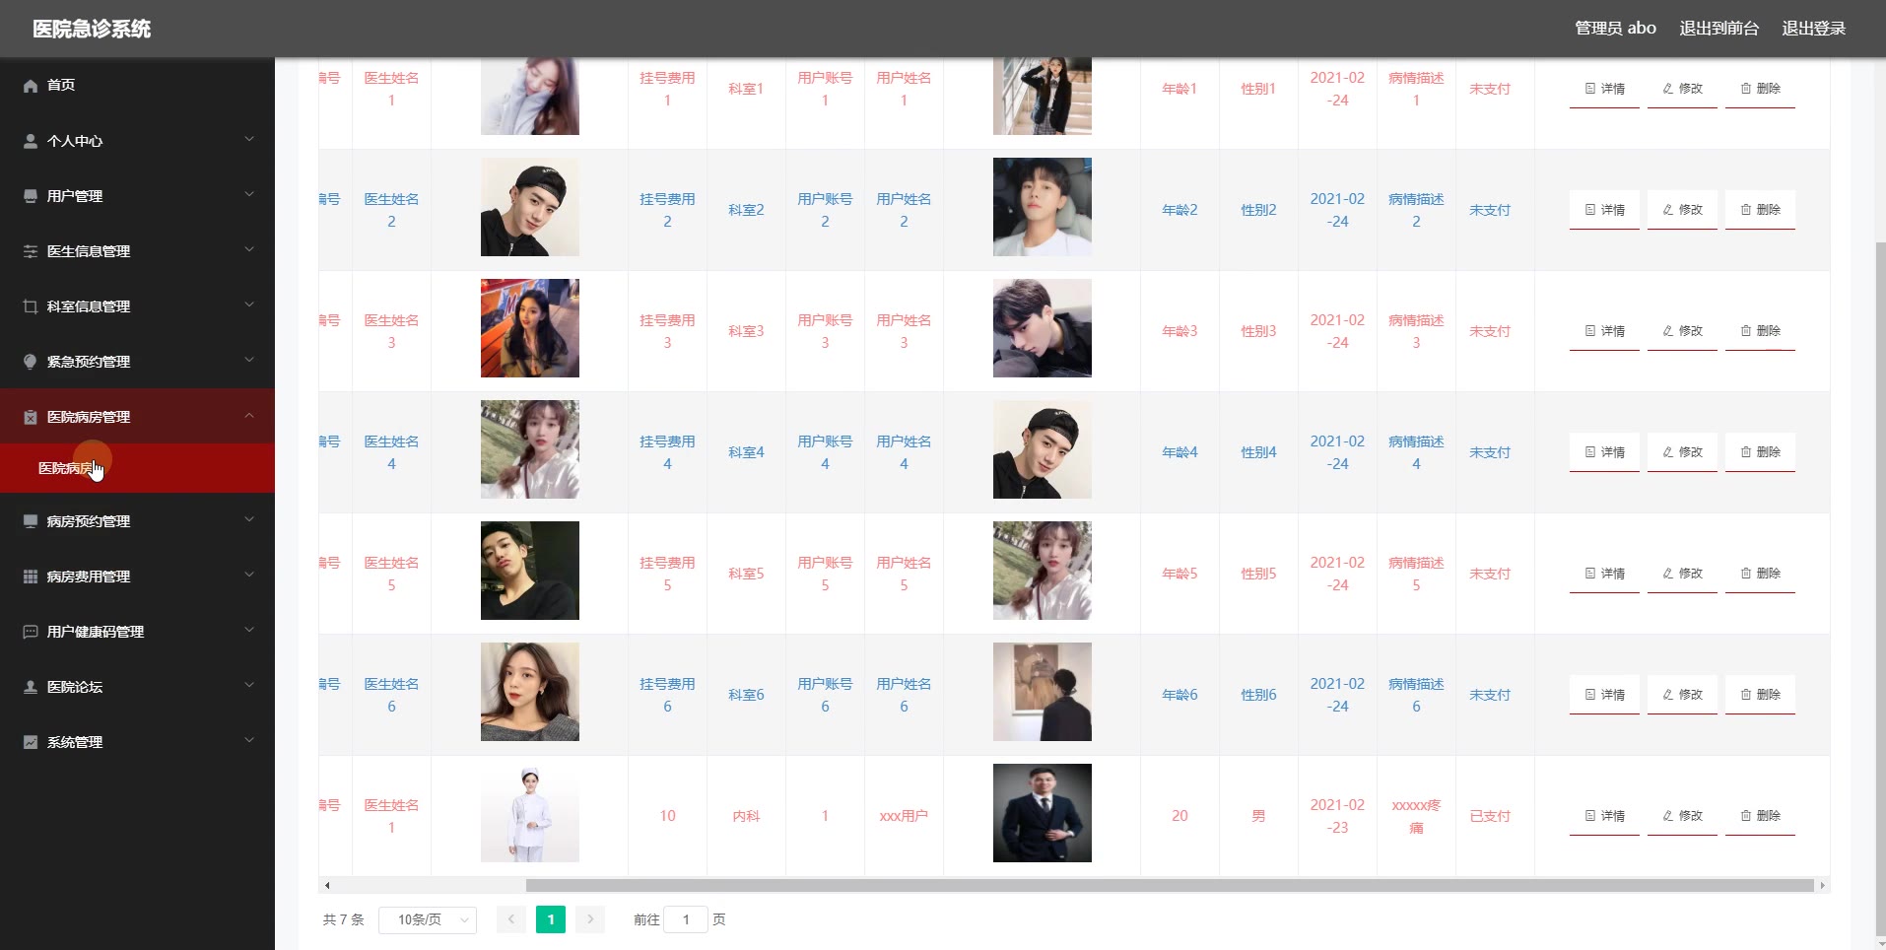Click 删除 button in 科室3 row

1760,331
